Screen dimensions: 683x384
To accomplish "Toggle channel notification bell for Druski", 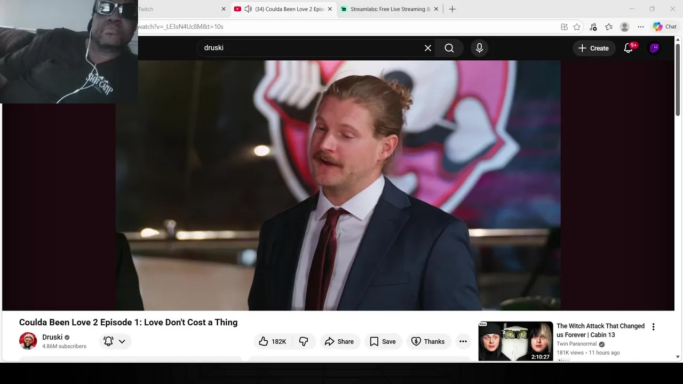I will point(108,341).
